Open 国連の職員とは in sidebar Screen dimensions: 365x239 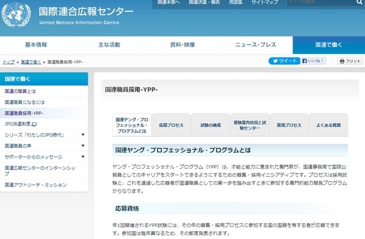[44, 91]
